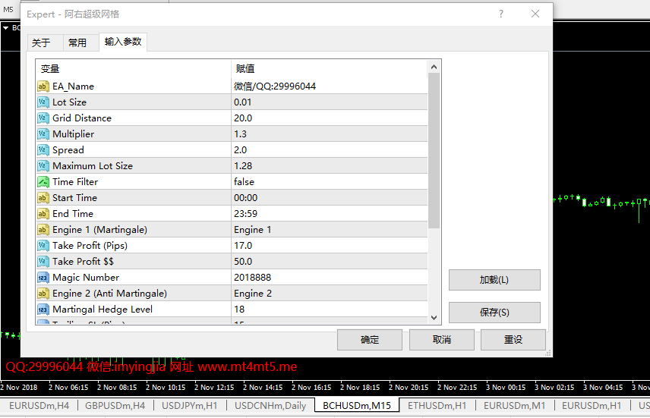
Task: Open the EURUSDm,H1 chart tab
Action: click(592, 406)
